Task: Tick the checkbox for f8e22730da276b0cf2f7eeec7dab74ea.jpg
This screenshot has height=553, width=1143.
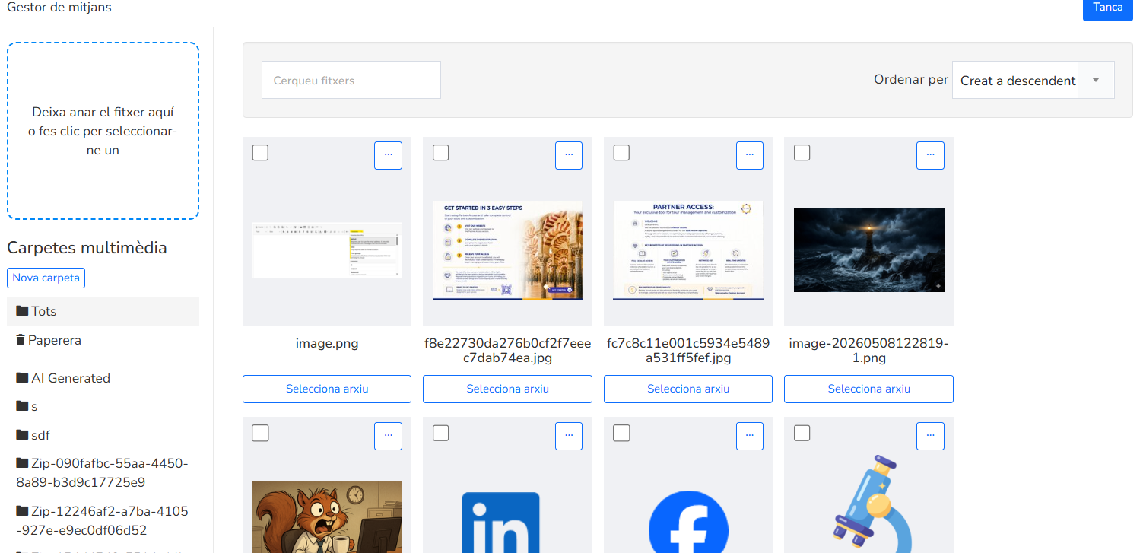Action: tap(440, 153)
